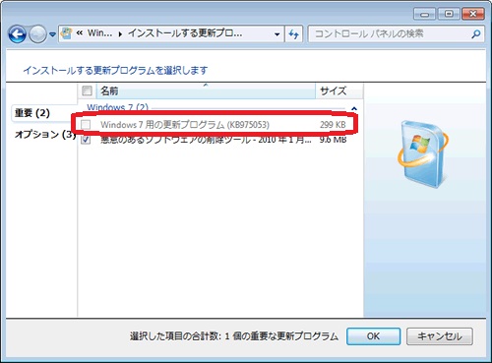Screen dimensions: 492x363
Task: Maximize the window
Action: (449, 14)
